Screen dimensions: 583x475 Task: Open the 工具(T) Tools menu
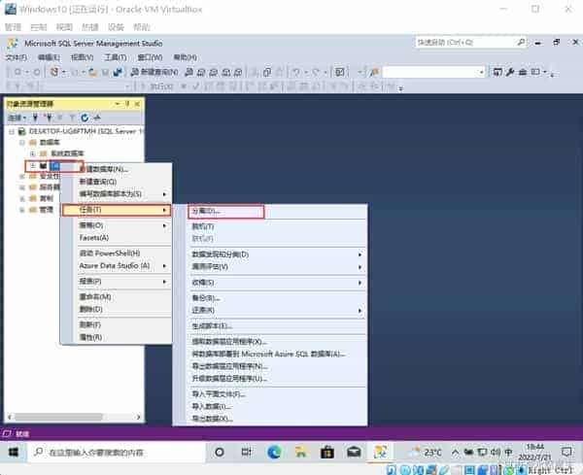coord(116,57)
